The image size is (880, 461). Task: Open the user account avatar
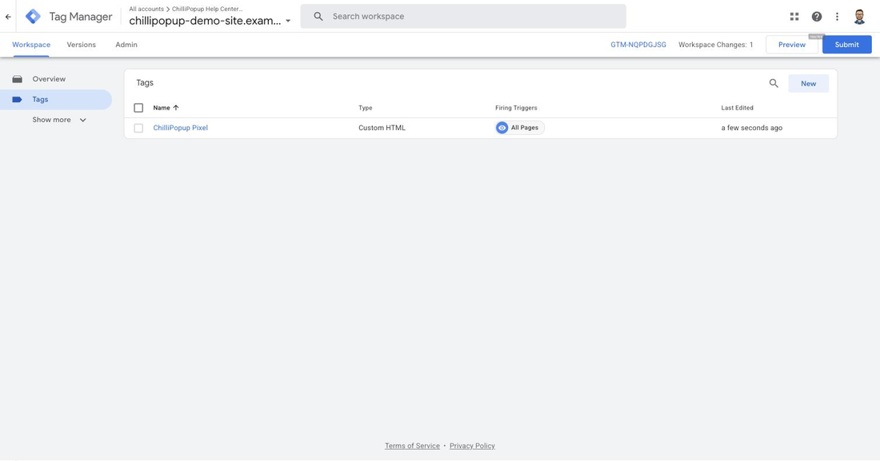coord(859,17)
